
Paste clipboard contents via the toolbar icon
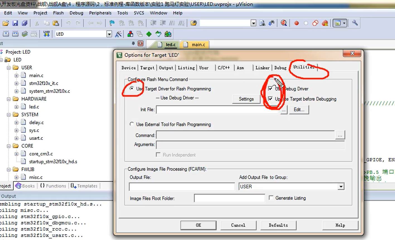[56, 23]
